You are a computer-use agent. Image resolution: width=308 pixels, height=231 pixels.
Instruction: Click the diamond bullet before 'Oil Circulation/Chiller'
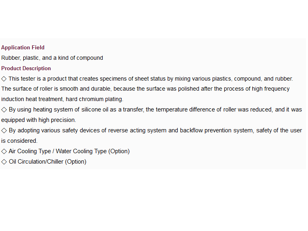(x=4, y=162)
